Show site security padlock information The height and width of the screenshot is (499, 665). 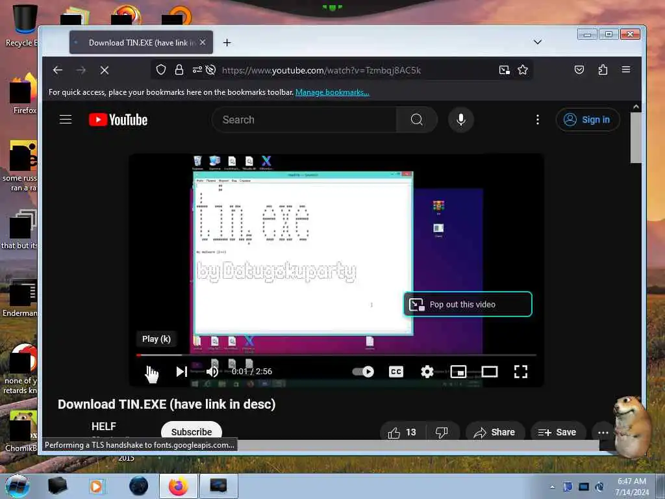tap(179, 70)
